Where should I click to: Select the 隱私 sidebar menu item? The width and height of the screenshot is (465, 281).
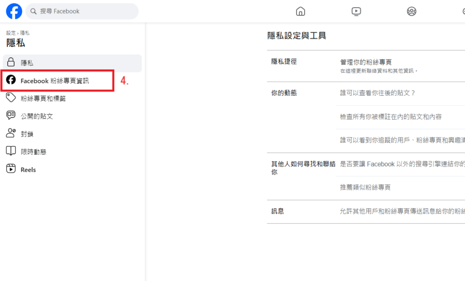pyautogui.click(x=27, y=63)
